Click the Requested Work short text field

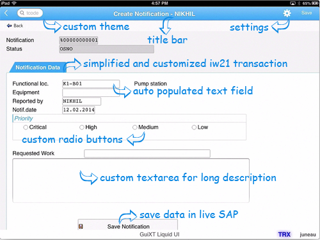tap(147, 154)
